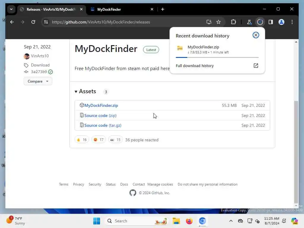Click the install app icon in address bar

coord(209,22)
